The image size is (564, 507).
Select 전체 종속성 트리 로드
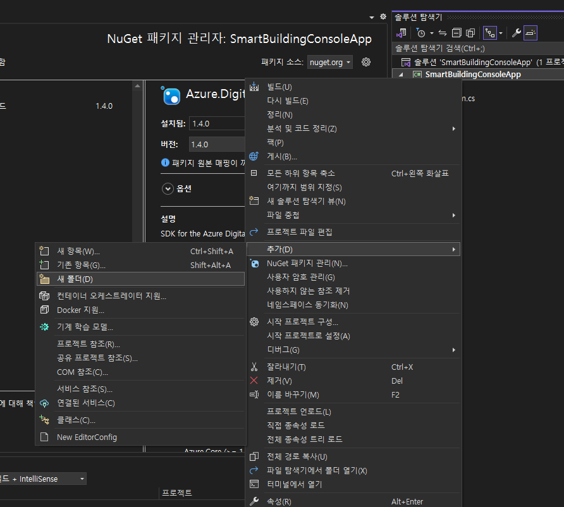coord(305,439)
